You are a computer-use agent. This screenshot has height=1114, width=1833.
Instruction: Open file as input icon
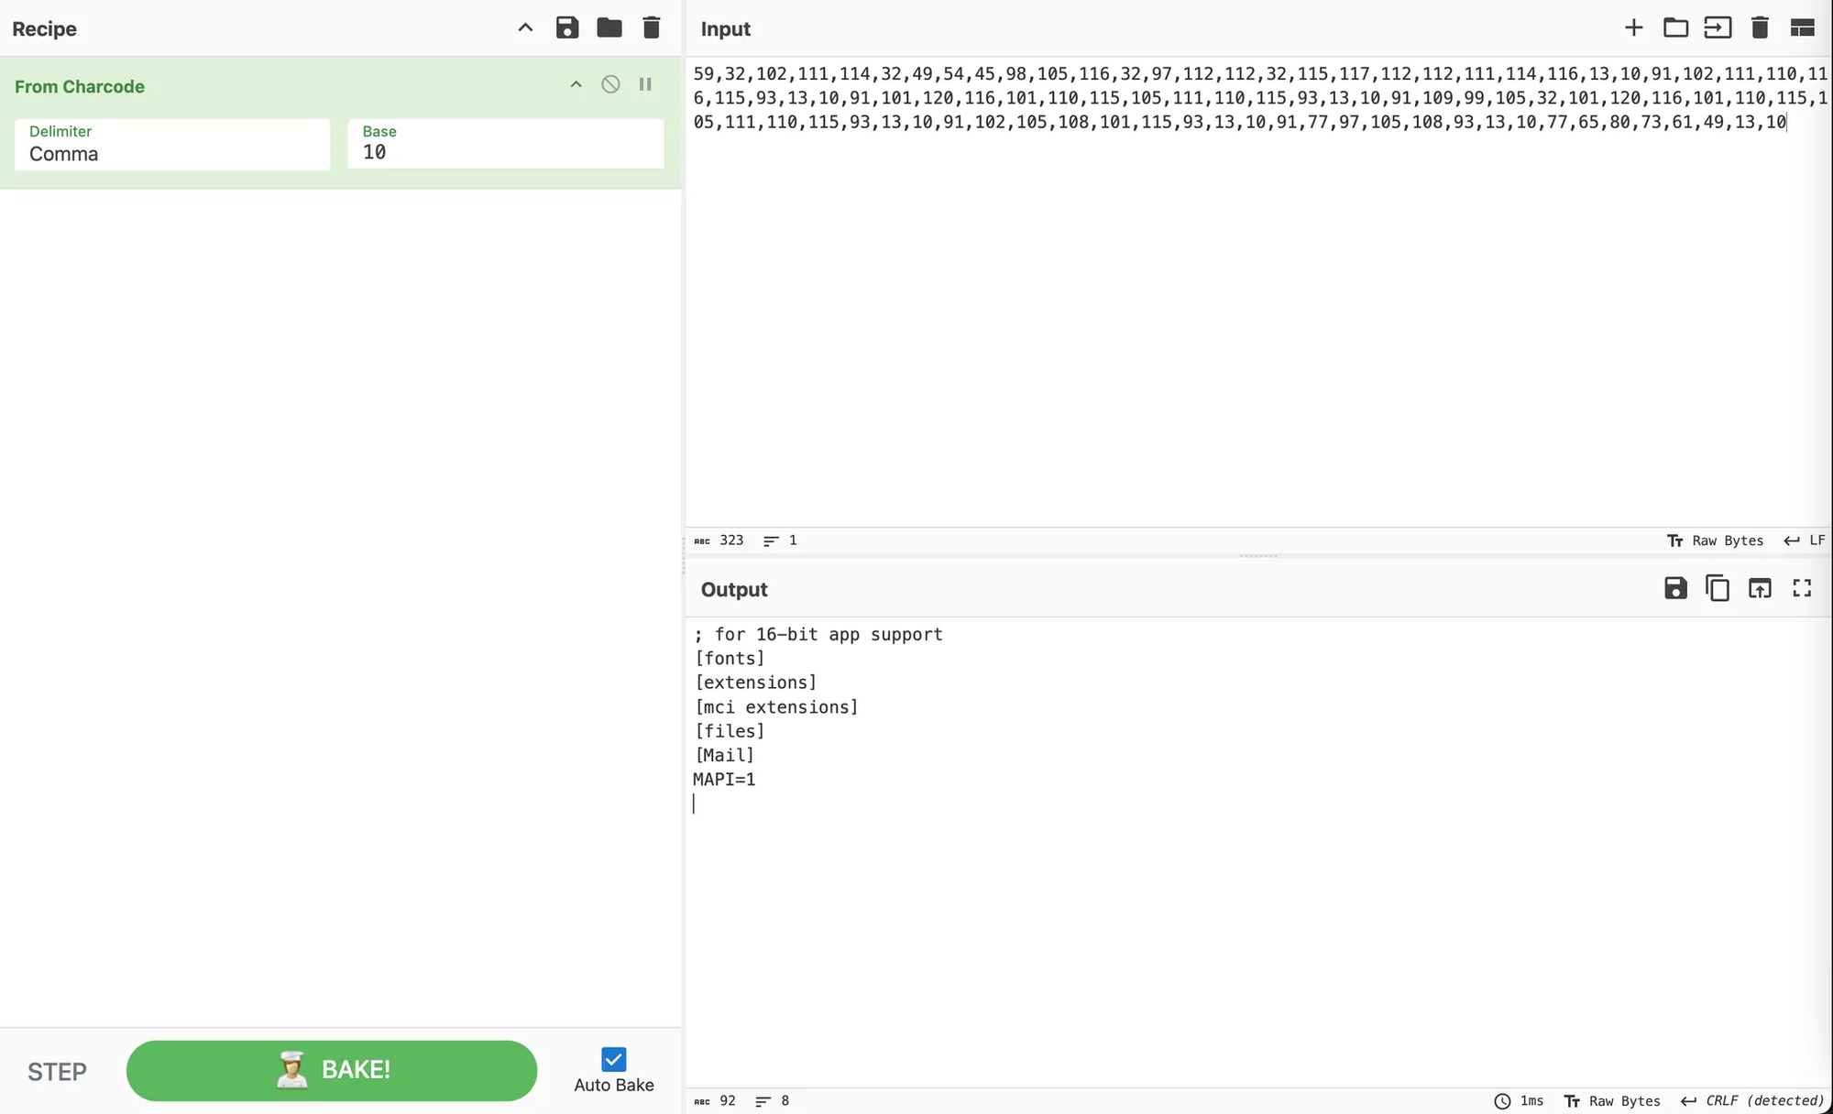1718,27
